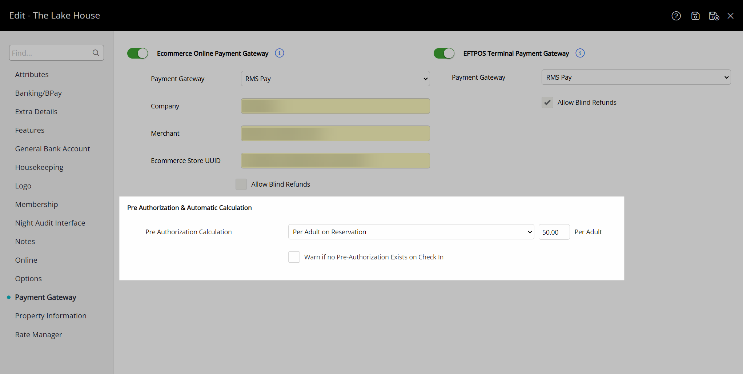Select Options in sidebar

coord(28,279)
